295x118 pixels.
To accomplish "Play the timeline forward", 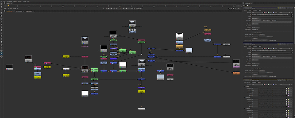I will click(x=124, y=9).
